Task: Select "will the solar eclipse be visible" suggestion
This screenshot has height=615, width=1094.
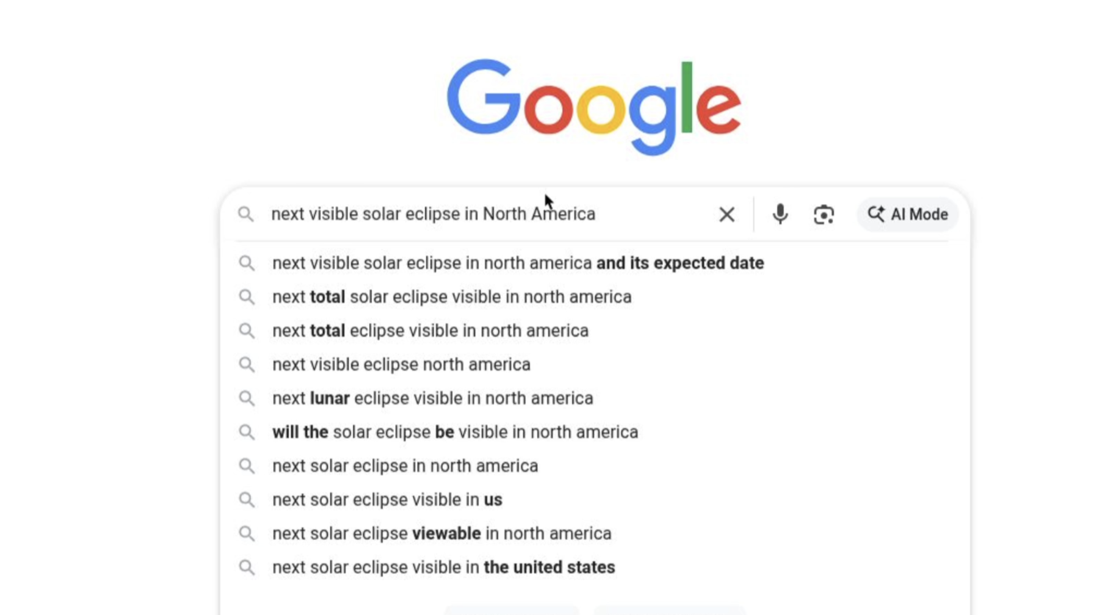Action: point(455,432)
